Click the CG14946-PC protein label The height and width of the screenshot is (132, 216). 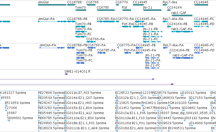pyautogui.click(x=204, y=45)
